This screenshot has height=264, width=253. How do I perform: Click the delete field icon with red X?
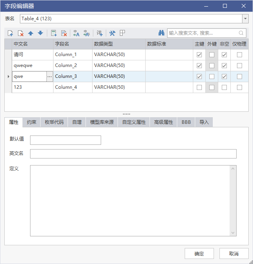(x=20, y=33)
